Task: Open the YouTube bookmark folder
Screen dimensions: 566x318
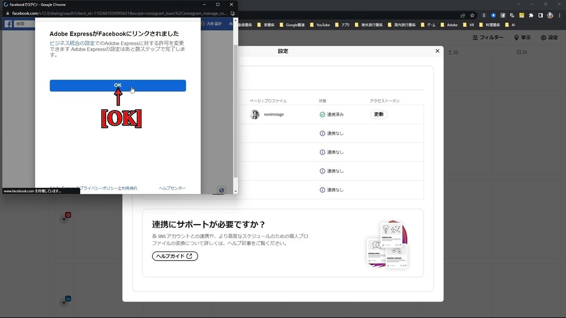Action: (319, 24)
